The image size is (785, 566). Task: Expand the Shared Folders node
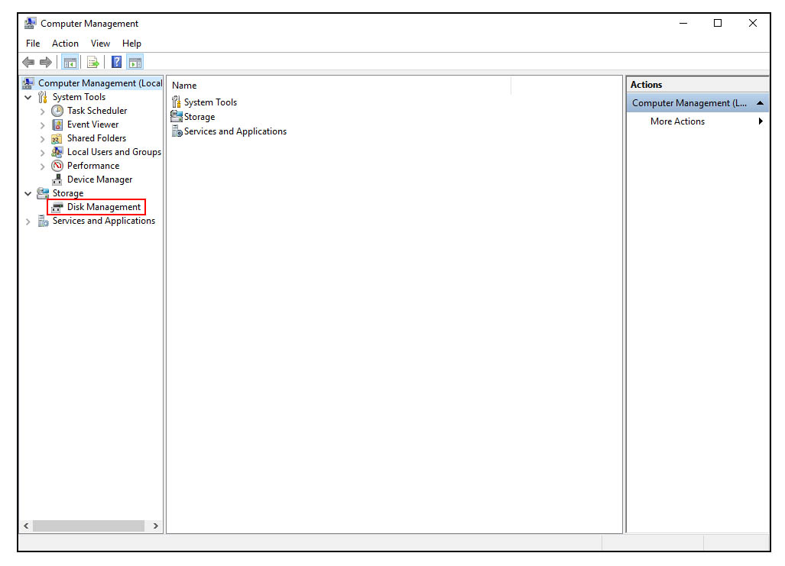coord(43,138)
